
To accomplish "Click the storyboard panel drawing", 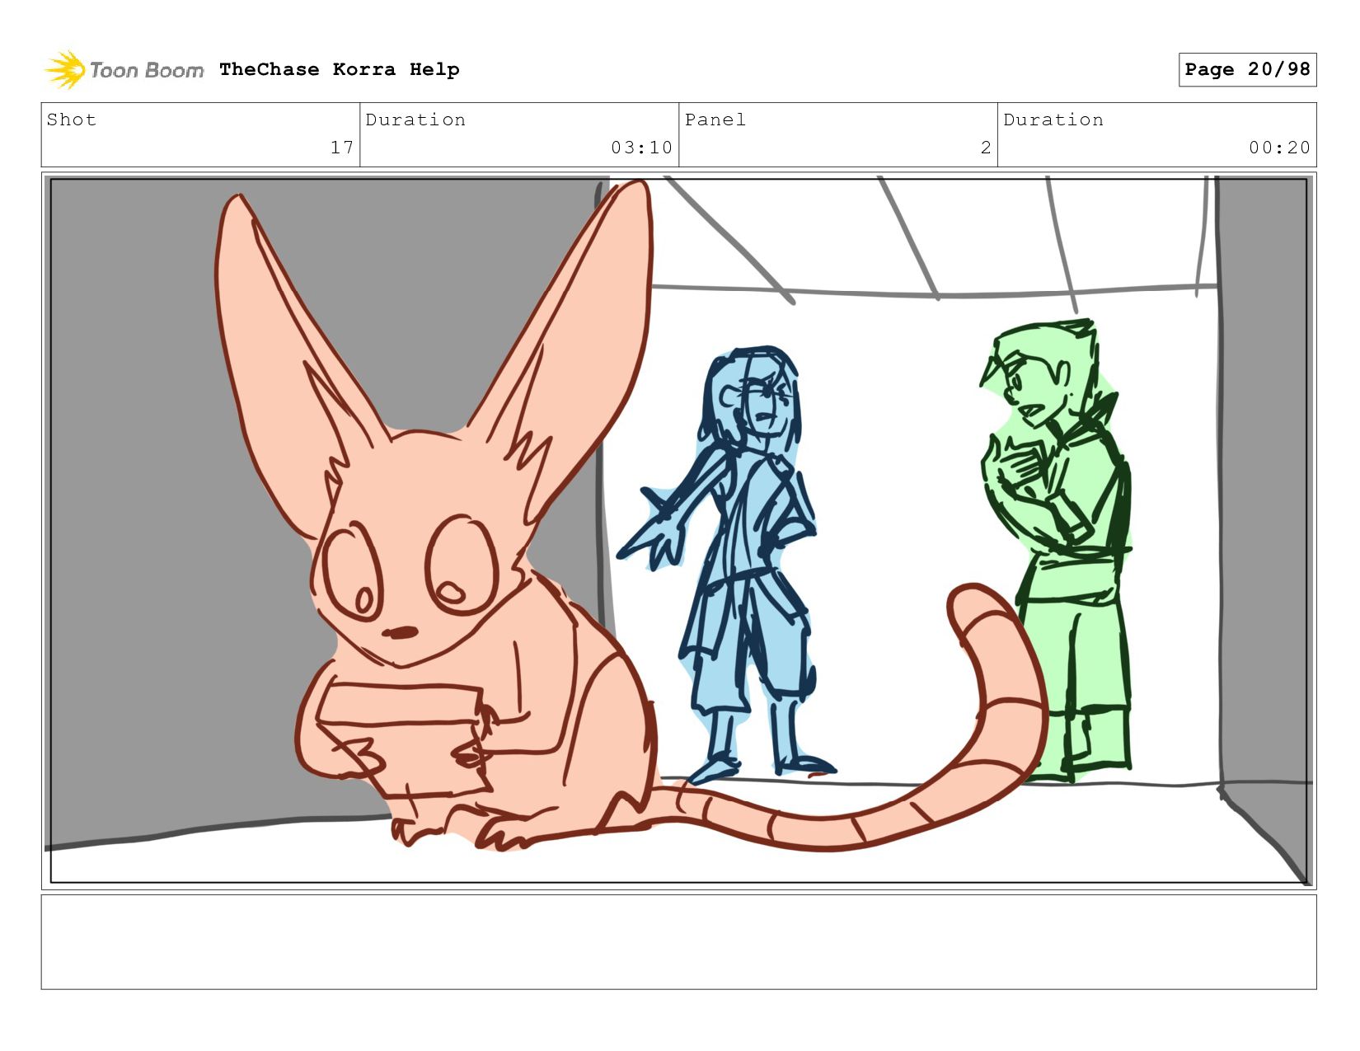I will (x=678, y=531).
